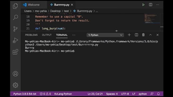Screen dimensions: 173x97
Task: Click line number 18 in the gutter
Action: [x=28, y=17]
